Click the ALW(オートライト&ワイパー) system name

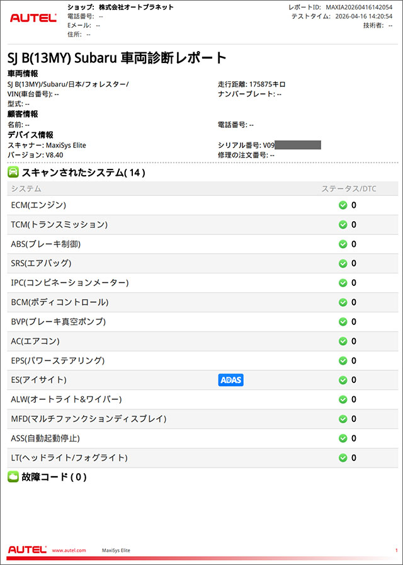(67, 399)
